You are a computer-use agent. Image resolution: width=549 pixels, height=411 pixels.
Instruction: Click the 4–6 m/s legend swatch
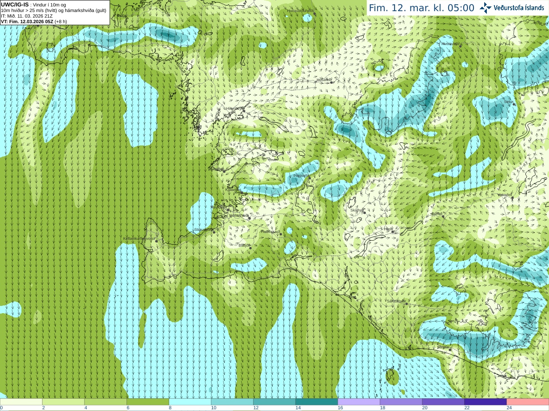click(x=106, y=402)
